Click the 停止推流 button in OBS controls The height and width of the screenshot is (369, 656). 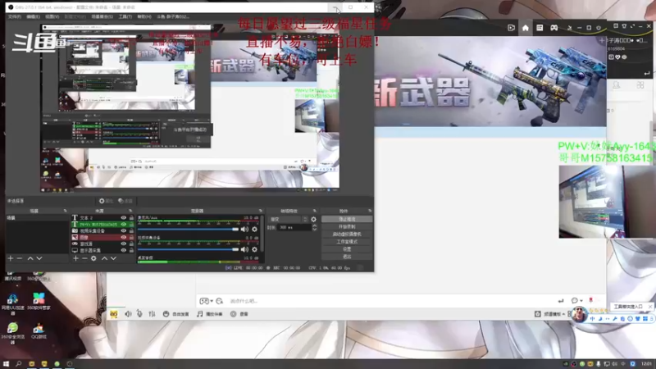347,219
